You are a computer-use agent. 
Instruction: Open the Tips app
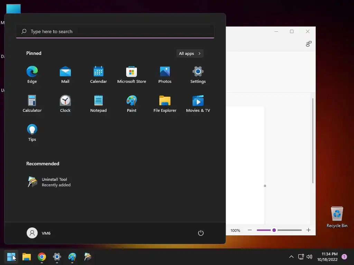click(x=32, y=133)
